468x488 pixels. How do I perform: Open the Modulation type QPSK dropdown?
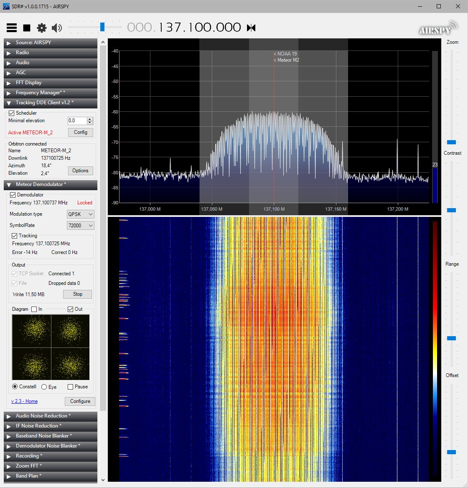[81, 214]
